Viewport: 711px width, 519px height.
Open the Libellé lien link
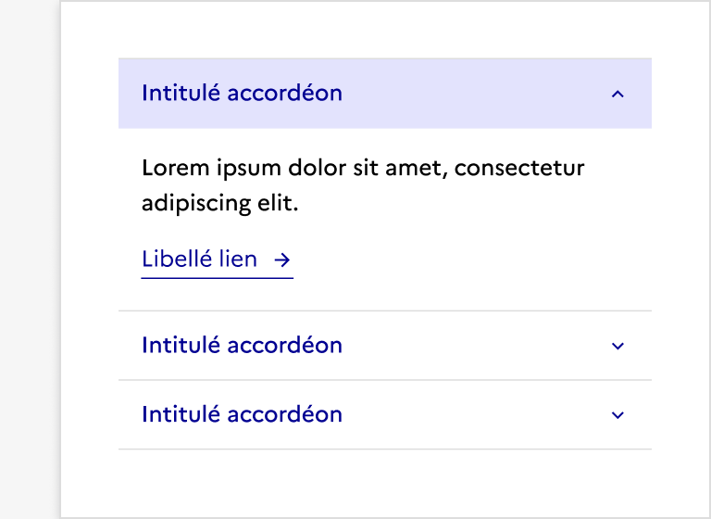click(200, 259)
